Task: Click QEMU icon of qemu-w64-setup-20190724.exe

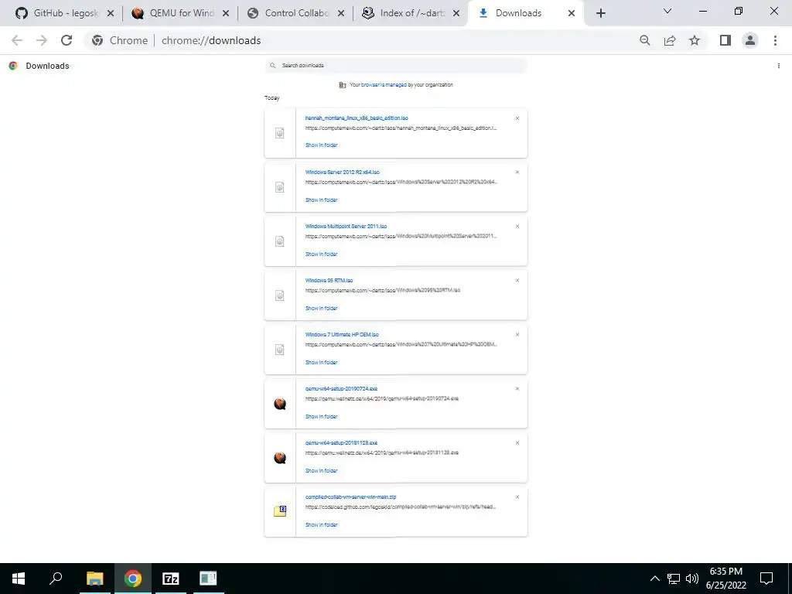Action: pos(280,404)
